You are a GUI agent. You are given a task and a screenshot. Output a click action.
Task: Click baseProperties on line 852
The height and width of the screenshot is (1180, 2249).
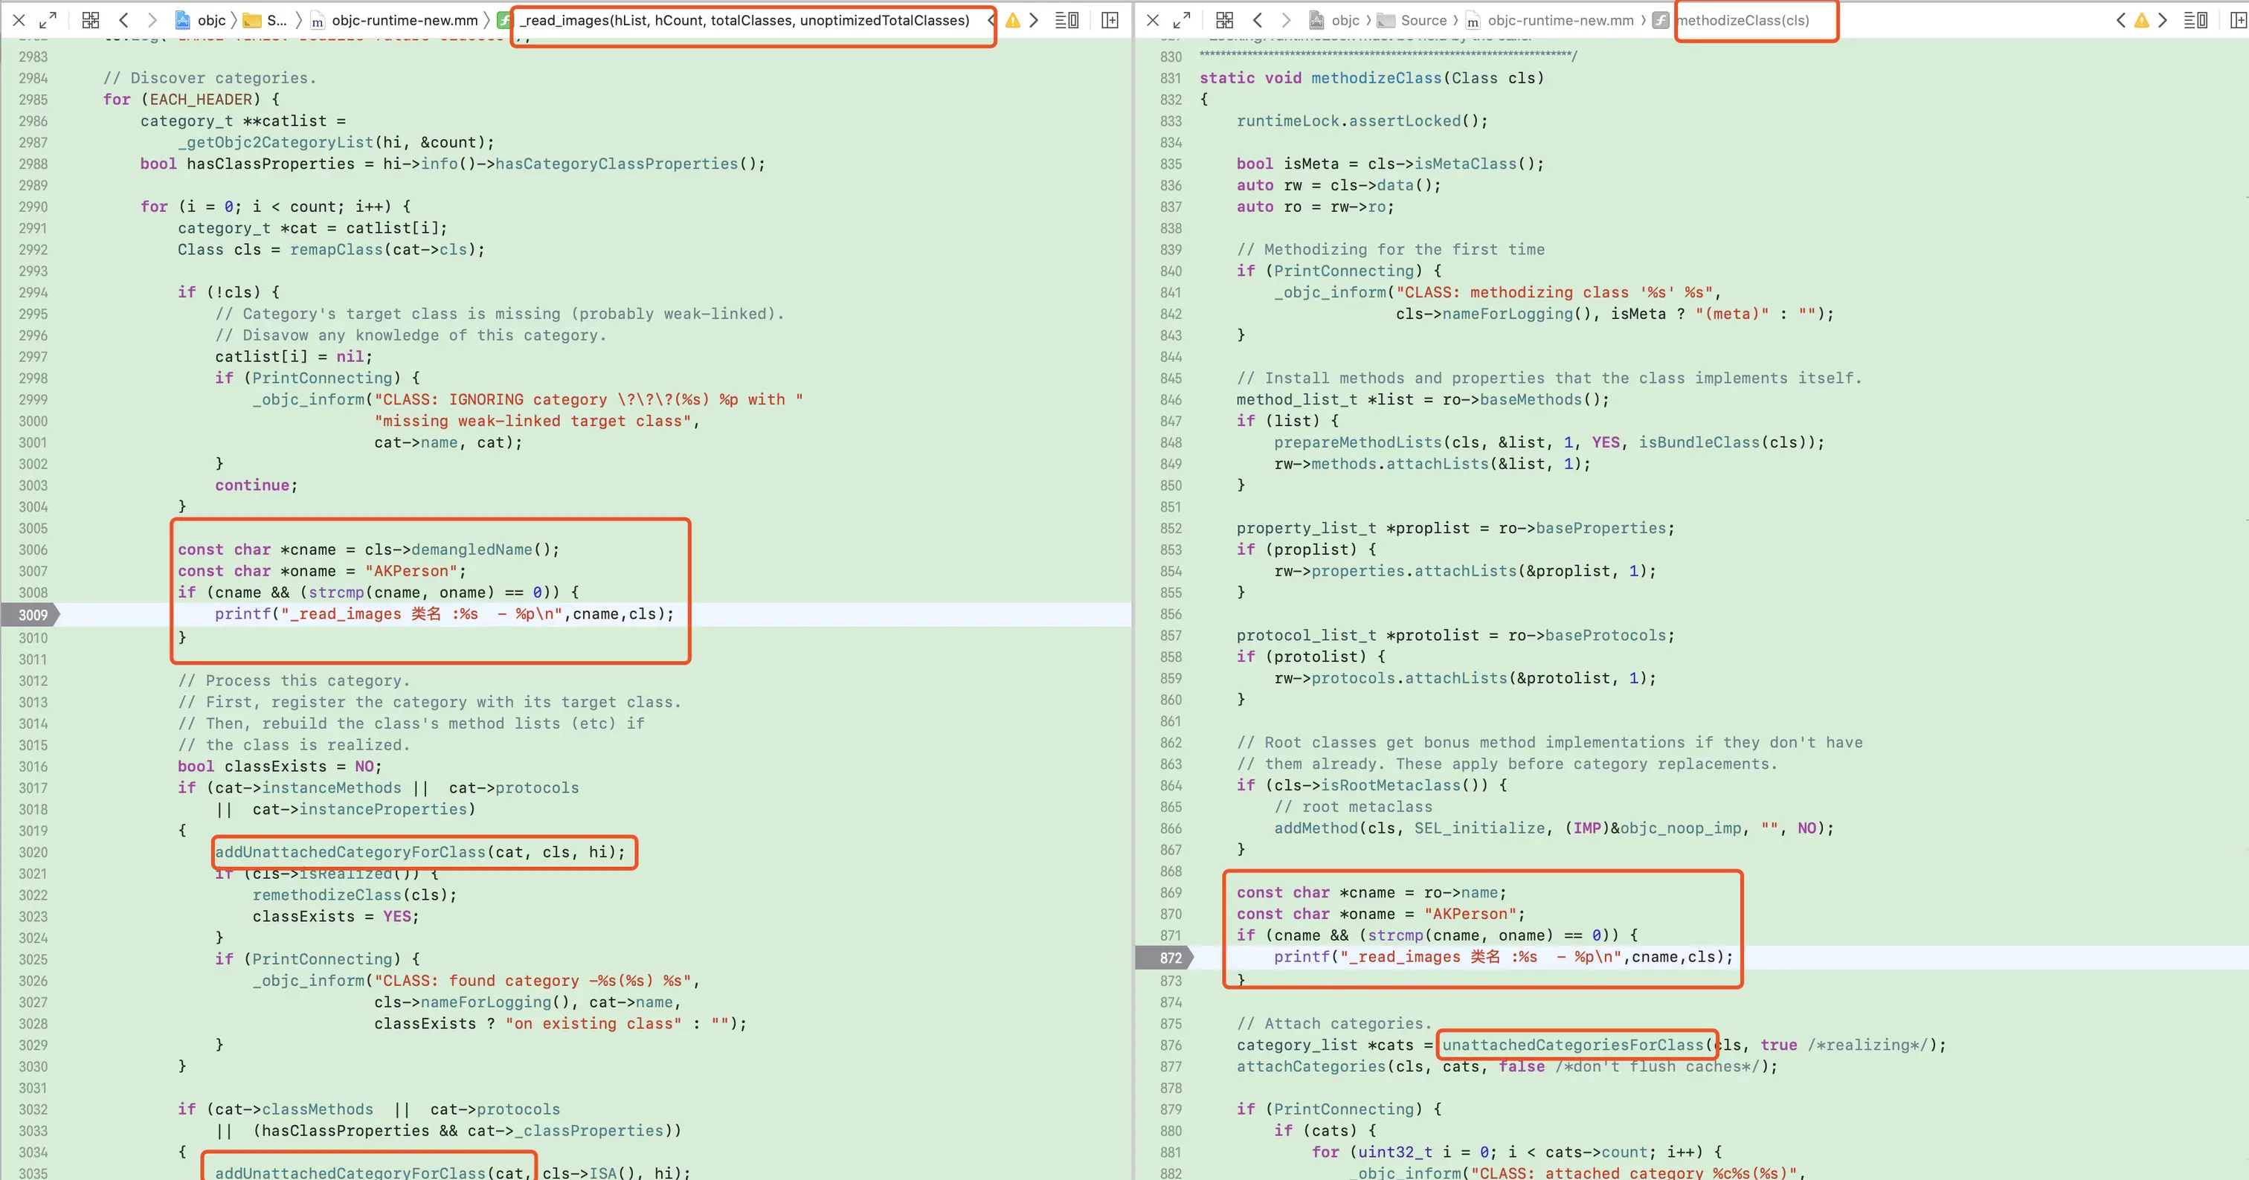point(1601,527)
